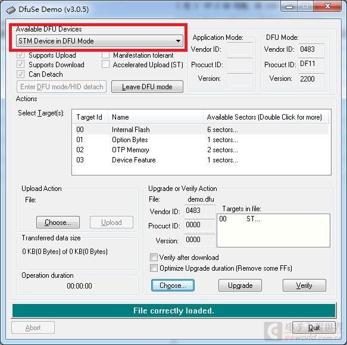Image resolution: width=347 pixels, height=345 pixels.
Task: Enable Optimize Upgrade duration checkbox
Action: [154, 268]
